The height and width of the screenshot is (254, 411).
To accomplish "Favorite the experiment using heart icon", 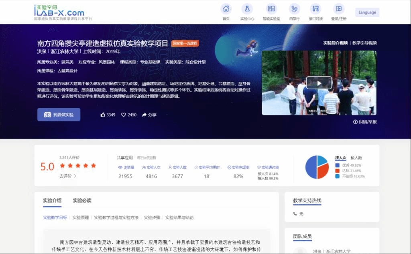I will [x=124, y=115].
